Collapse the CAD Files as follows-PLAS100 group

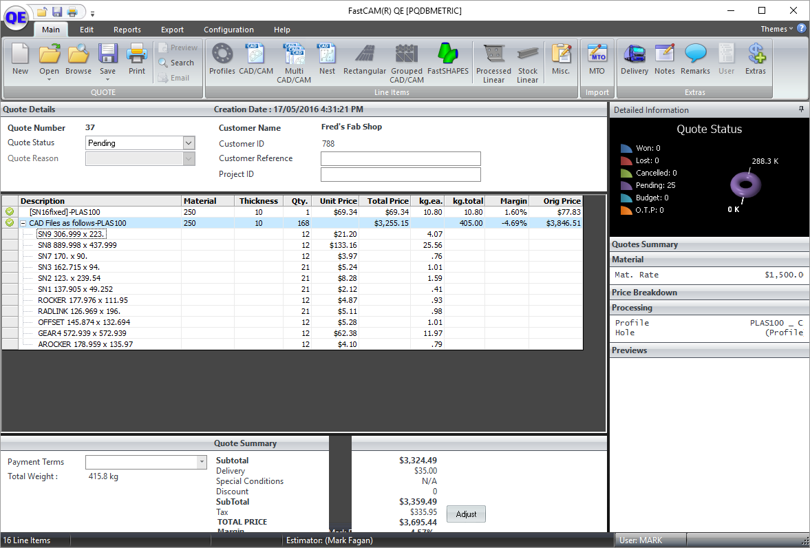[23, 223]
